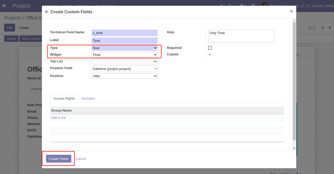The width and height of the screenshot is (334, 174).
Task: Go to the next record with the pager arrow
Action: 330,28
